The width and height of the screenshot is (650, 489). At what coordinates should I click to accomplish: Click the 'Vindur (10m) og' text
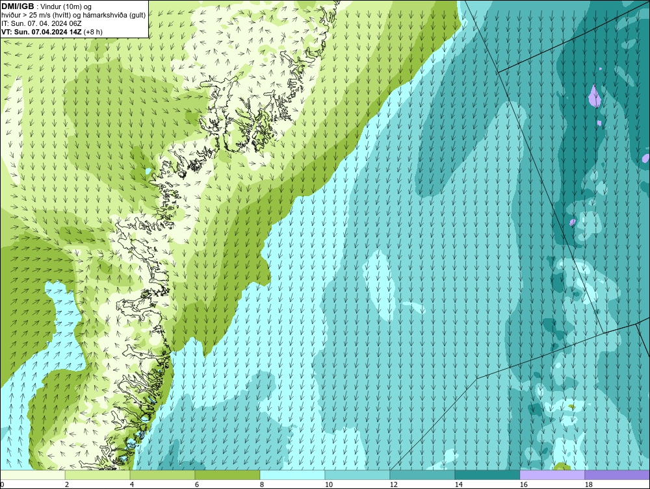point(66,6)
